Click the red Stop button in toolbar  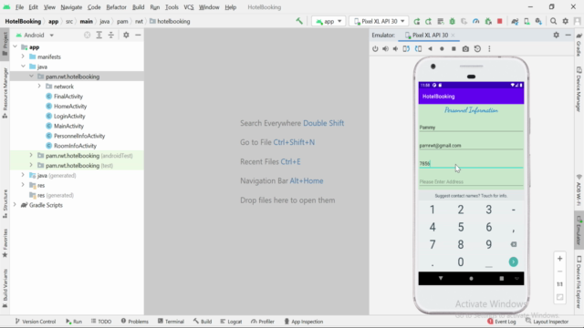[x=500, y=22]
